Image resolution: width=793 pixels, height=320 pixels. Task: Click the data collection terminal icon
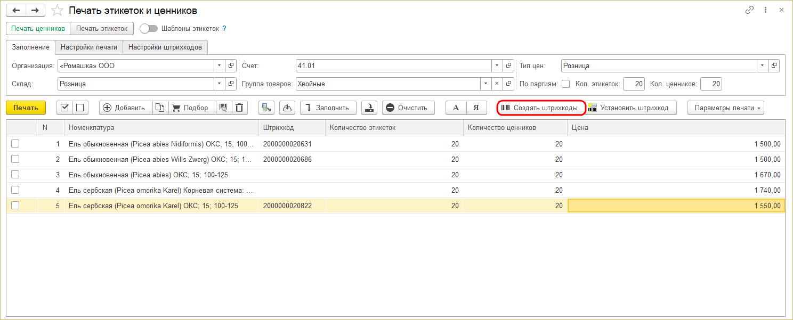[266, 108]
